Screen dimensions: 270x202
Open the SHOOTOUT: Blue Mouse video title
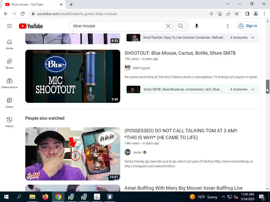coord(180,53)
